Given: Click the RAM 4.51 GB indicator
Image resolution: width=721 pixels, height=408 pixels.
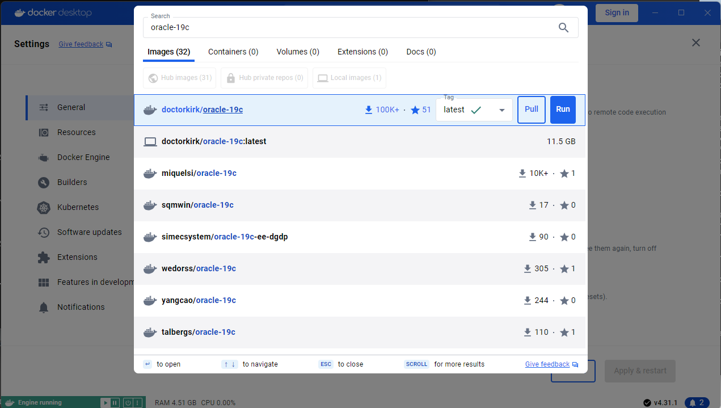Looking at the screenshot, I should [x=175, y=403].
